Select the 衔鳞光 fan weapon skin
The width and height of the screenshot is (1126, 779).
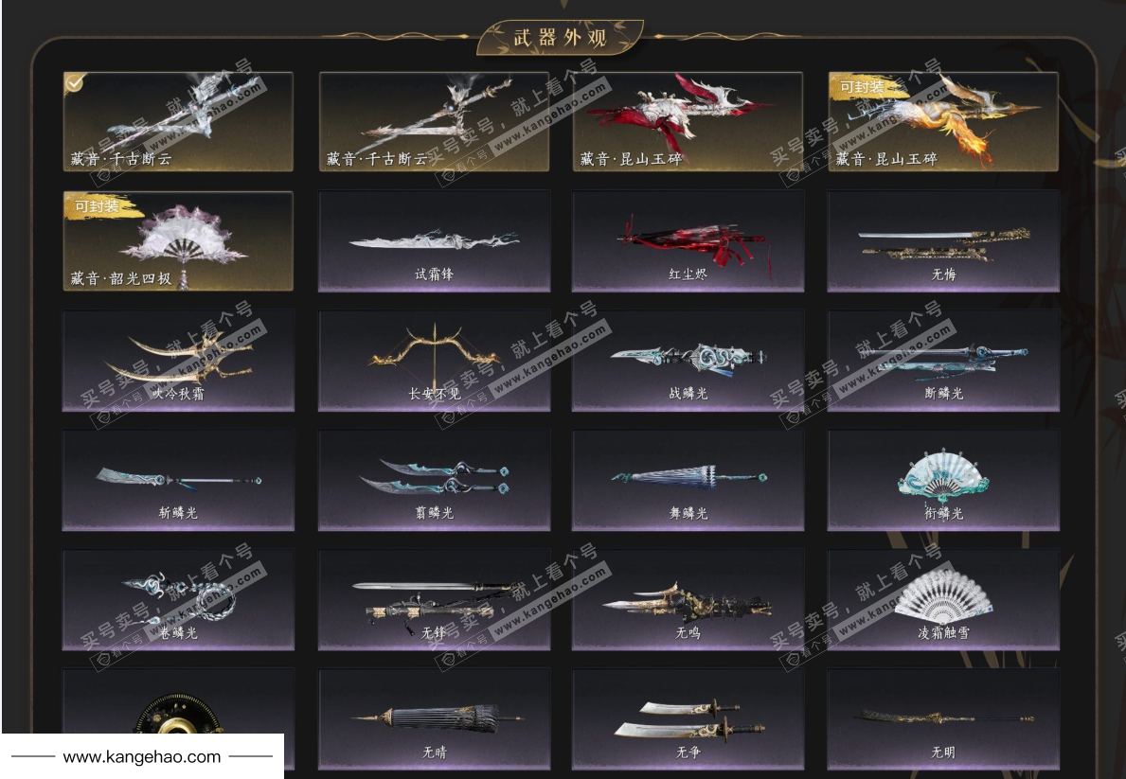[943, 480]
